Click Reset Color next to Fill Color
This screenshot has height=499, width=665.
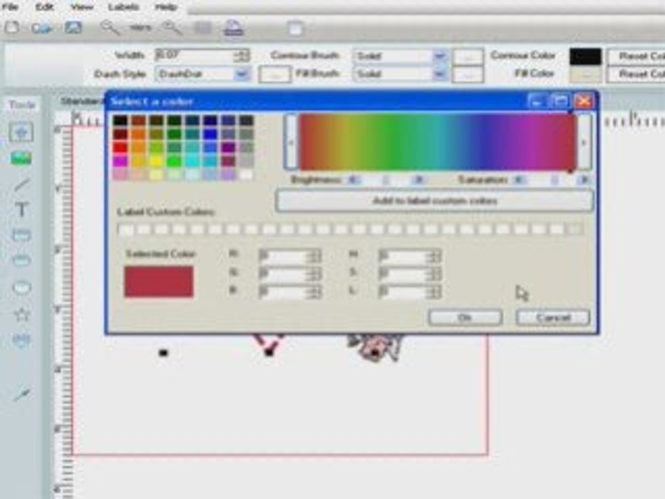click(x=636, y=74)
